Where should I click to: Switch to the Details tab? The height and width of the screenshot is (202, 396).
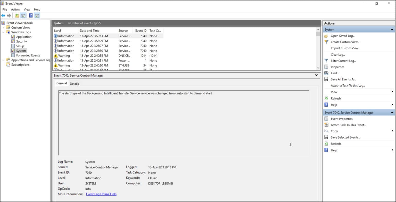click(74, 84)
